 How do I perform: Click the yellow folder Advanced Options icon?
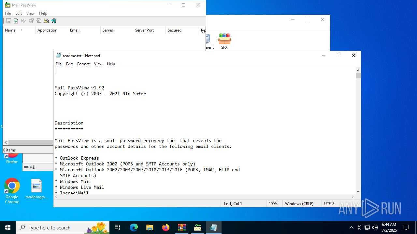tap(46, 21)
